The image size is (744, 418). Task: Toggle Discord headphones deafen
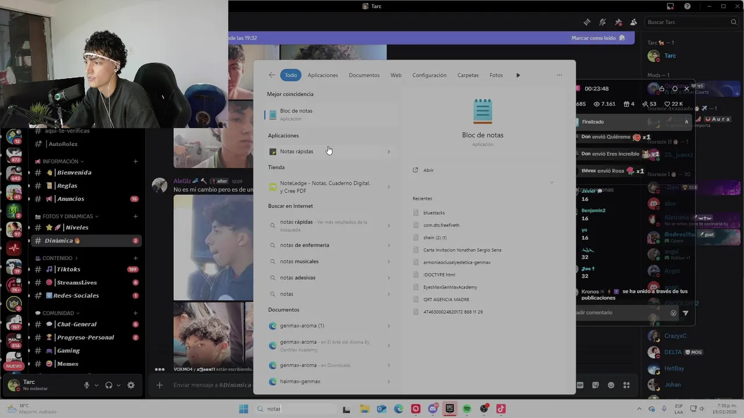(109, 385)
